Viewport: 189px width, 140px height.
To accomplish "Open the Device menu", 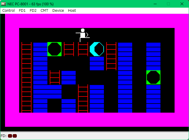I will click(x=58, y=11).
